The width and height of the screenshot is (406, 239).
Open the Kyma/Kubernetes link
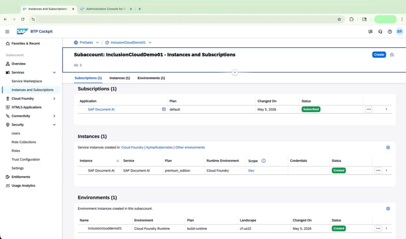click(x=159, y=147)
